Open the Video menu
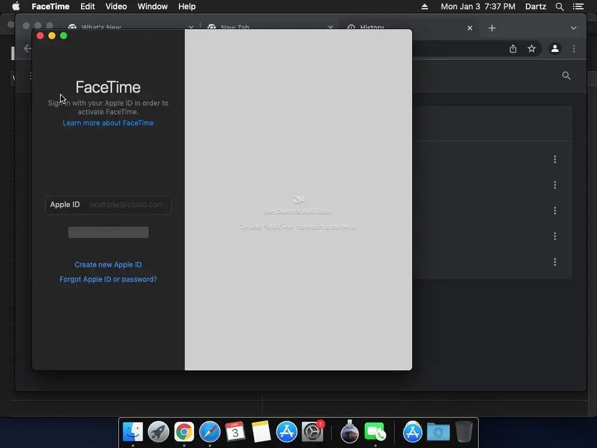Viewport: 597px width, 448px height. [x=116, y=6]
